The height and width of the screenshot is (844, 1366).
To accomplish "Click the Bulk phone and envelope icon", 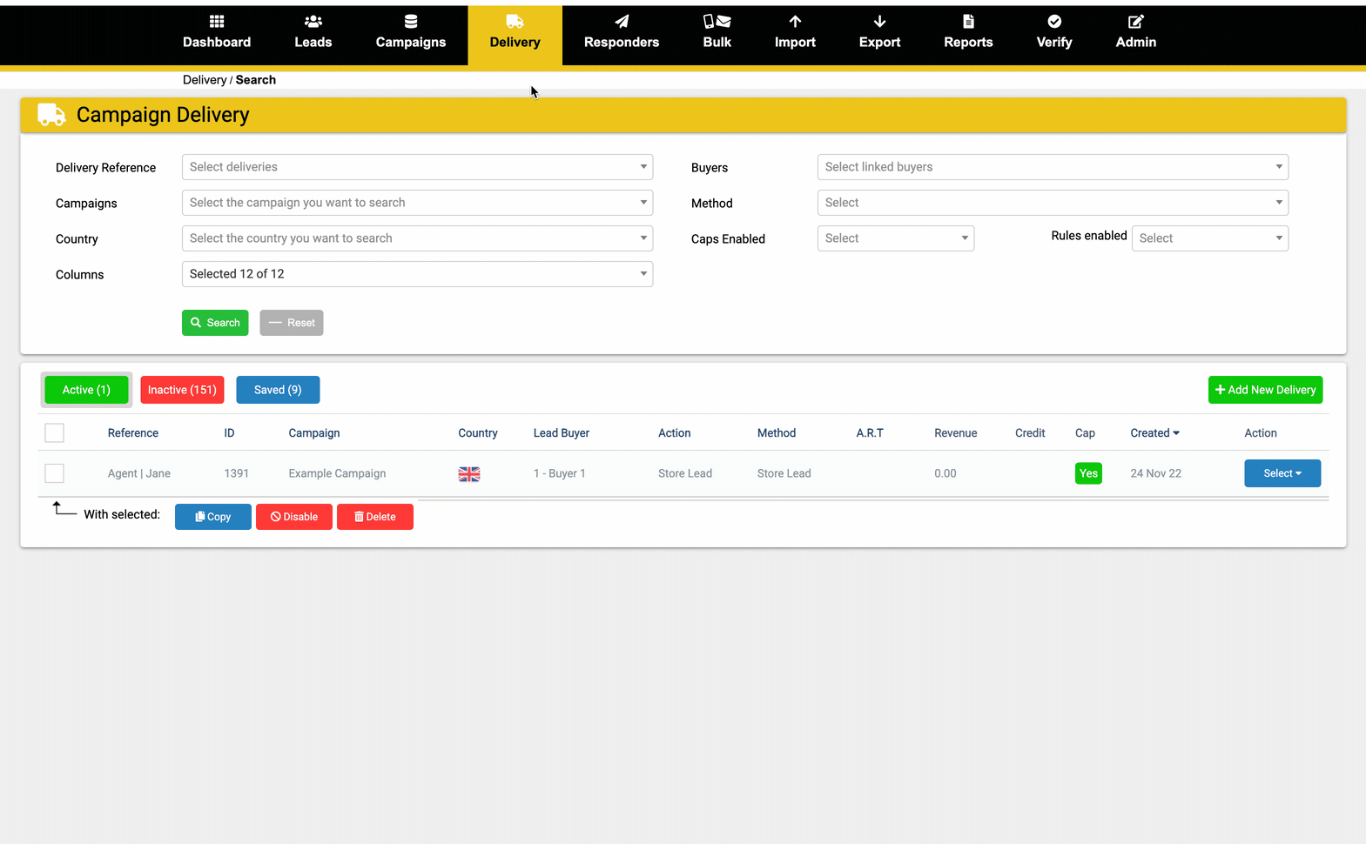I will (717, 21).
